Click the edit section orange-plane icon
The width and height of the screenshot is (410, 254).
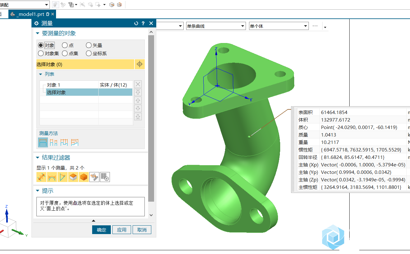(x=119, y=5)
